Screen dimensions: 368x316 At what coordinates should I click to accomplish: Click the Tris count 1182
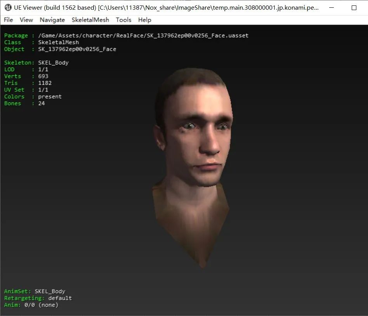coord(45,83)
